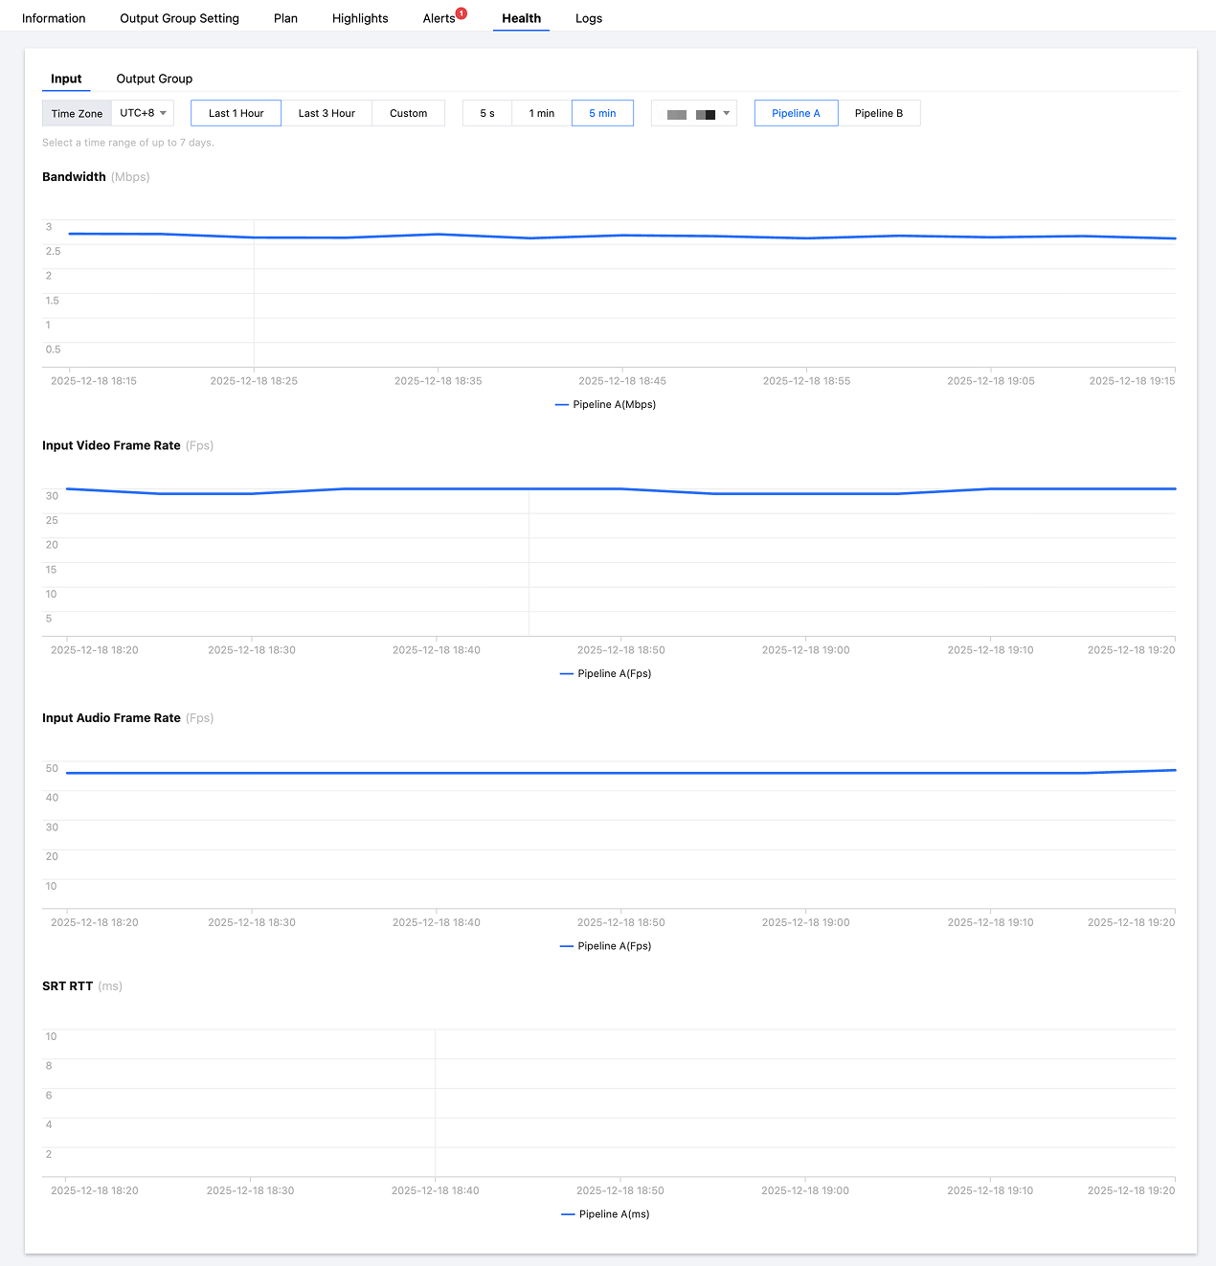Toggle the Pipeline A legend in Bandwidth chart
Screen dimensions: 1216x1266
coord(605,404)
